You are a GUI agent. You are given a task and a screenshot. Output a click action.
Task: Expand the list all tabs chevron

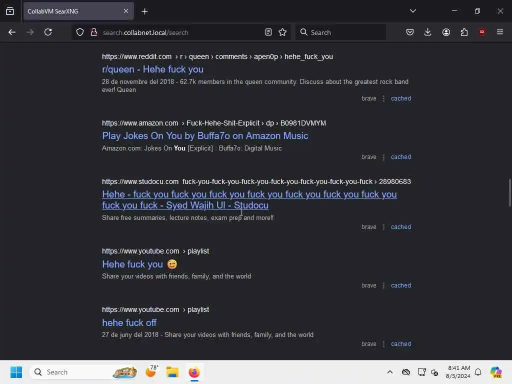tap(412, 11)
